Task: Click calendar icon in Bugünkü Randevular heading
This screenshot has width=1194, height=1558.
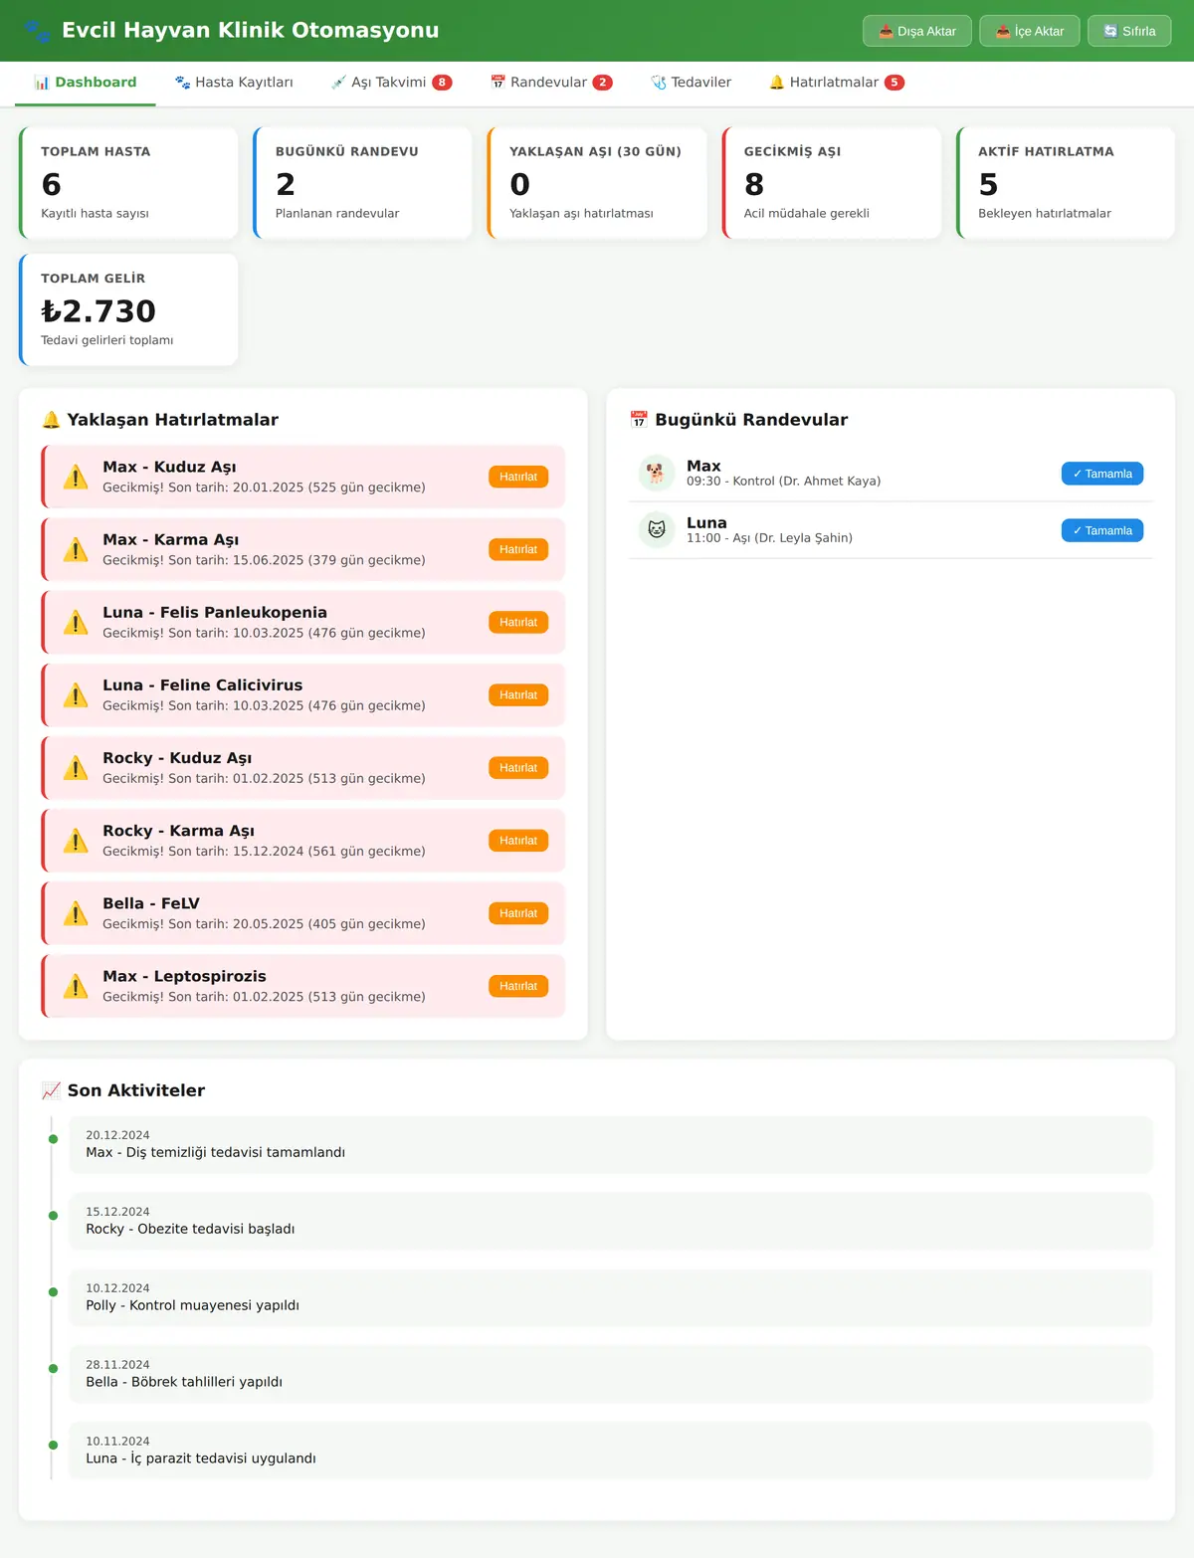Action: [639, 420]
